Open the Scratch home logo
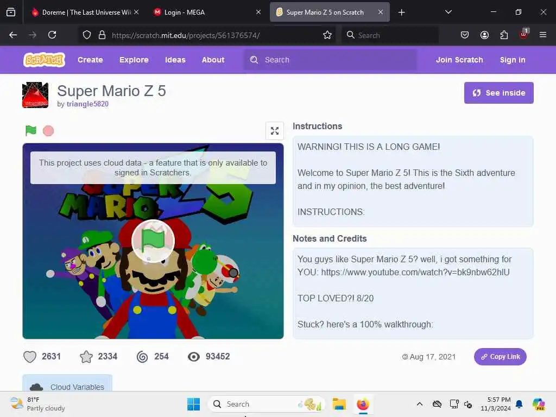The width and height of the screenshot is (556, 417). 45,60
